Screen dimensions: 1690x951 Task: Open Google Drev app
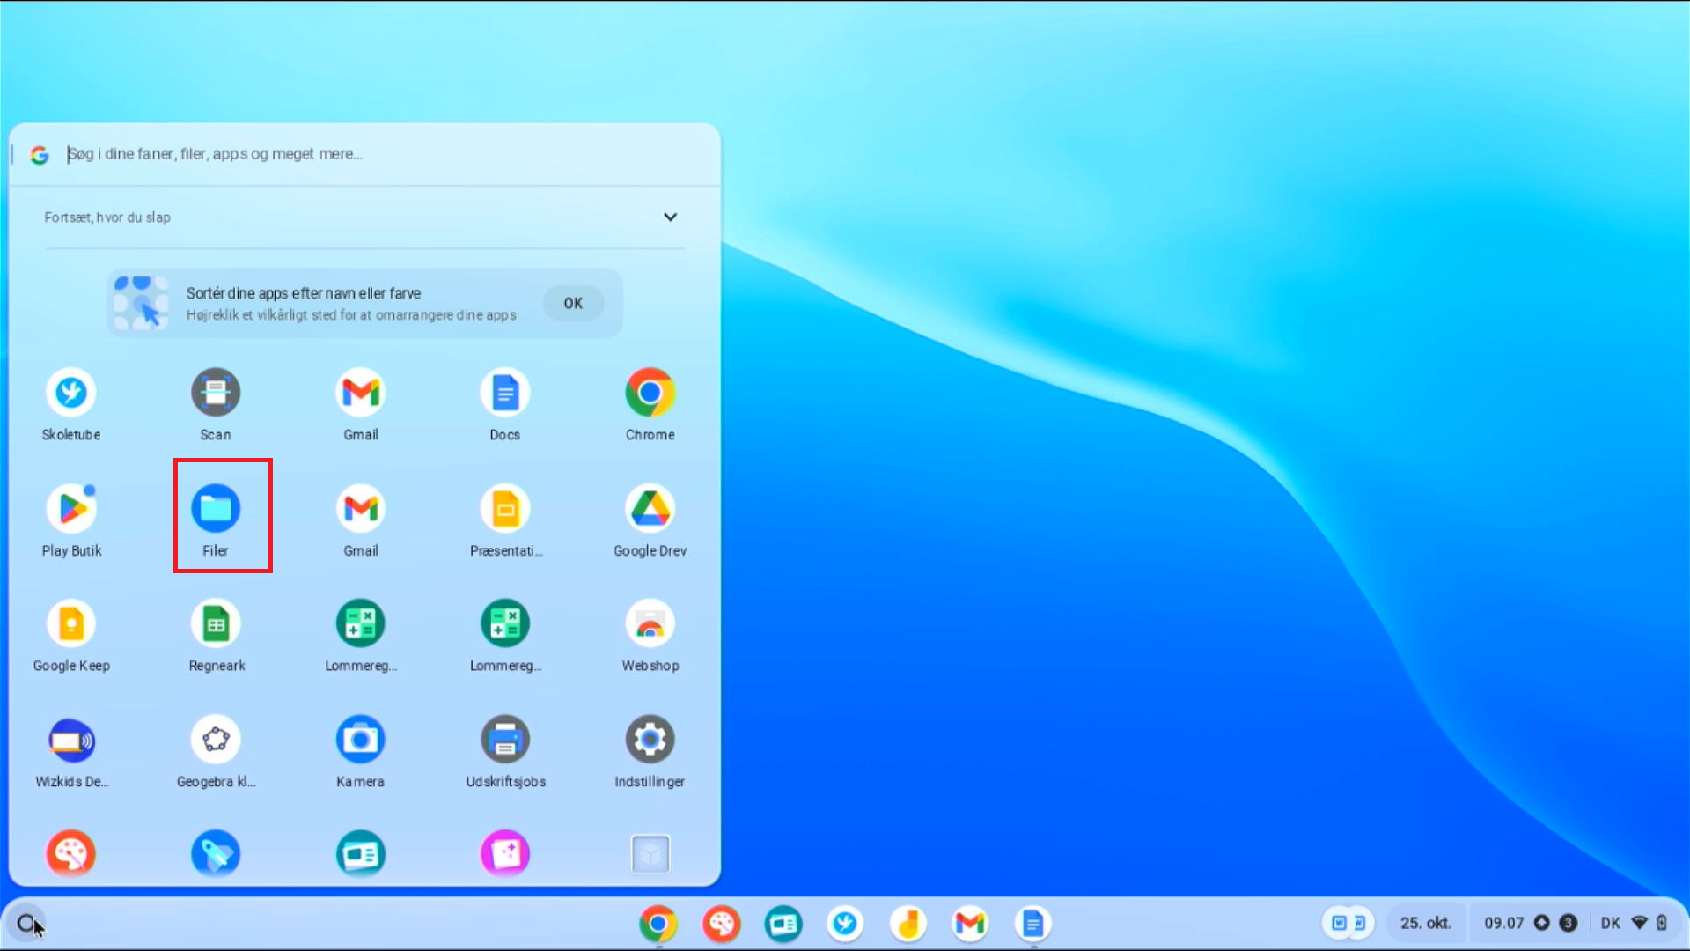click(x=650, y=509)
